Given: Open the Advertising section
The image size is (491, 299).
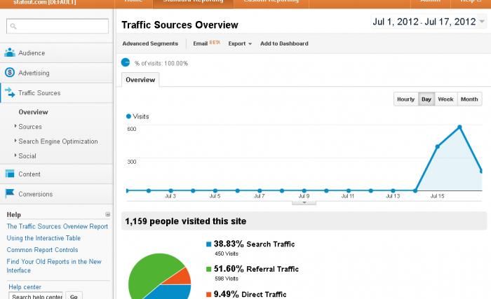Looking at the screenshot, I should tap(56, 73).
